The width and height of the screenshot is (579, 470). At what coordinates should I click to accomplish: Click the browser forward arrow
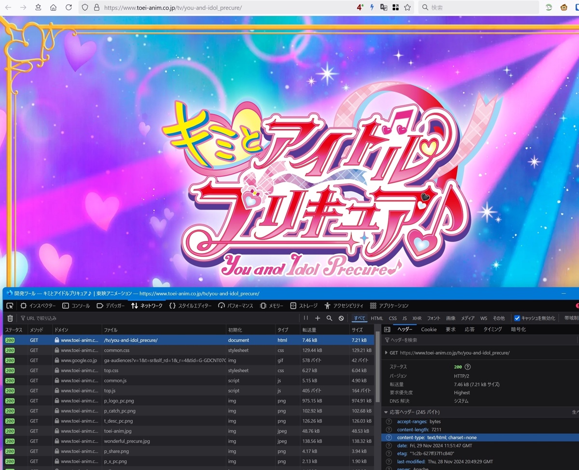tap(23, 8)
